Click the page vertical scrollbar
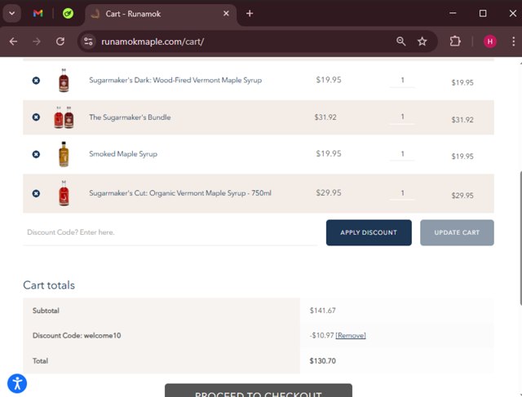The width and height of the screenshot is (522, 397). coord(520,237)
